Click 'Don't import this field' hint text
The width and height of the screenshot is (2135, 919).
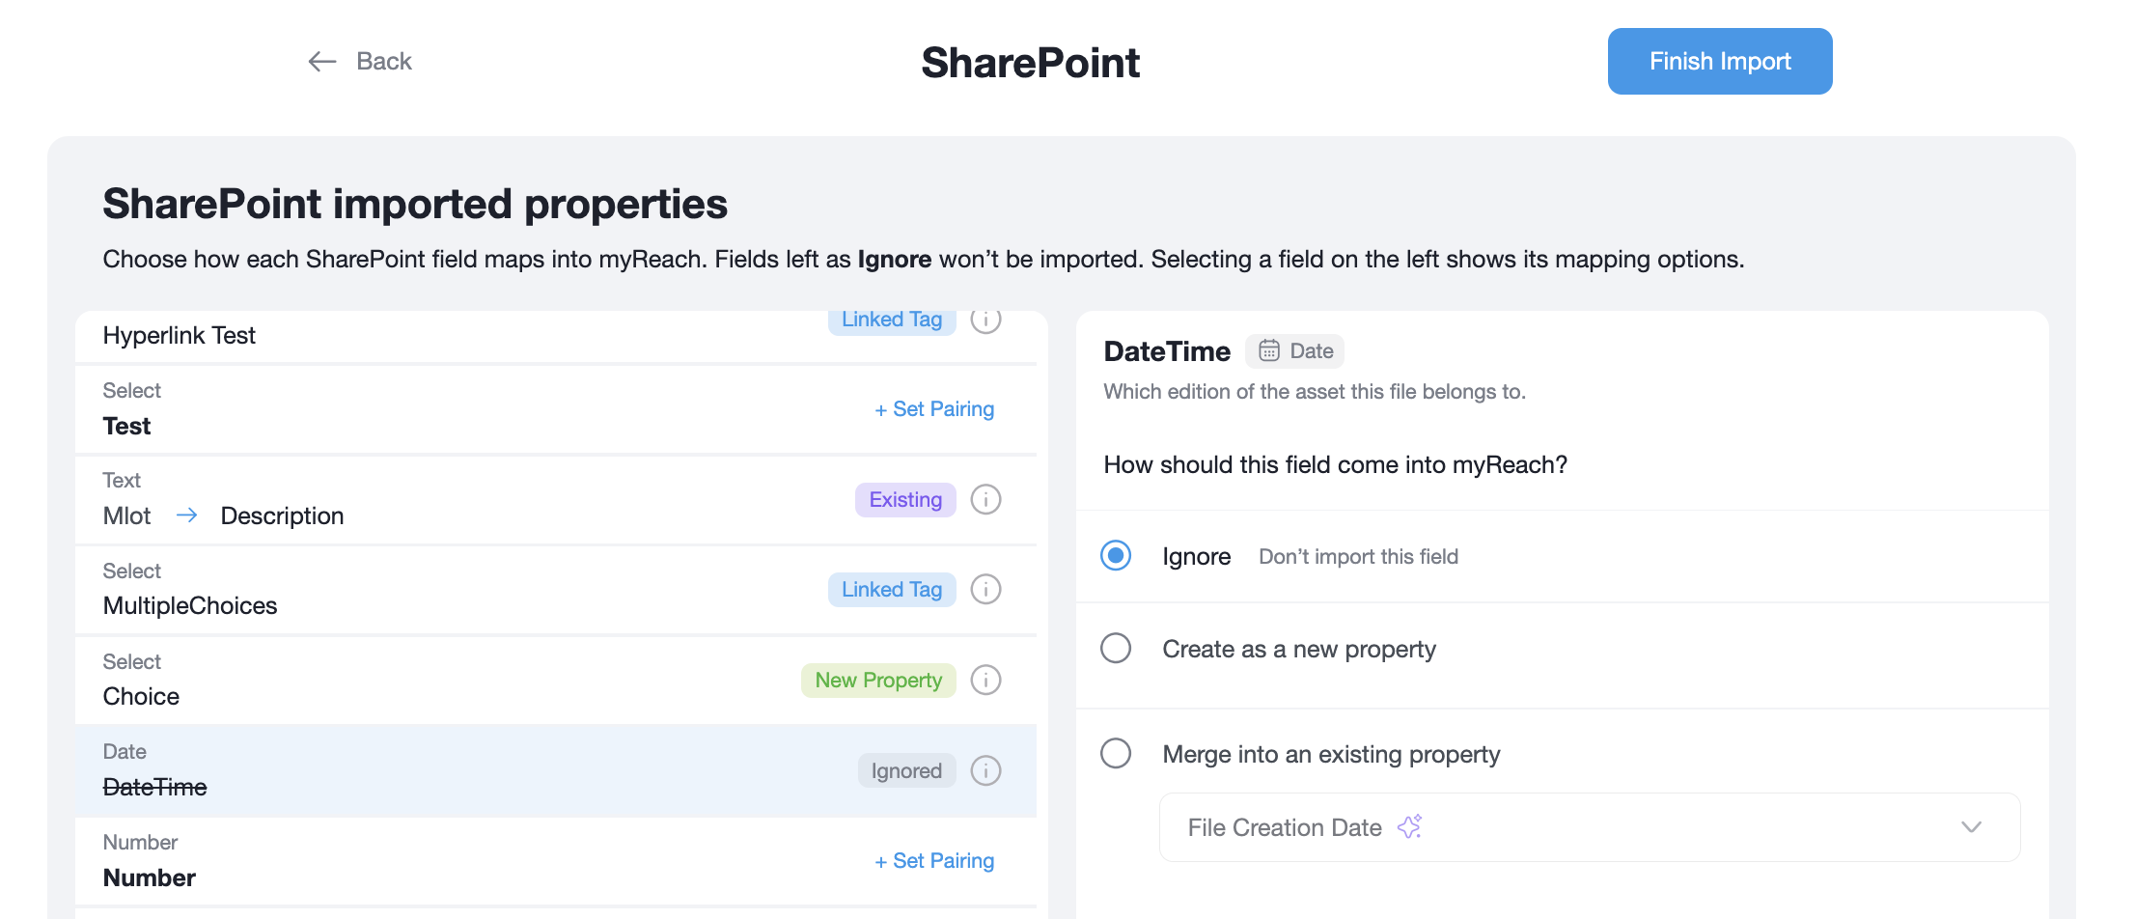[x=1359, y=557]
